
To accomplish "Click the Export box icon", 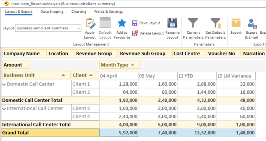I will tap(236, 23).
